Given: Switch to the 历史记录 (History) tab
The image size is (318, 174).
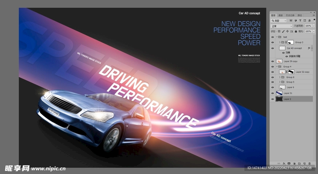Looking at the screenshot, I should coord(290,15).
